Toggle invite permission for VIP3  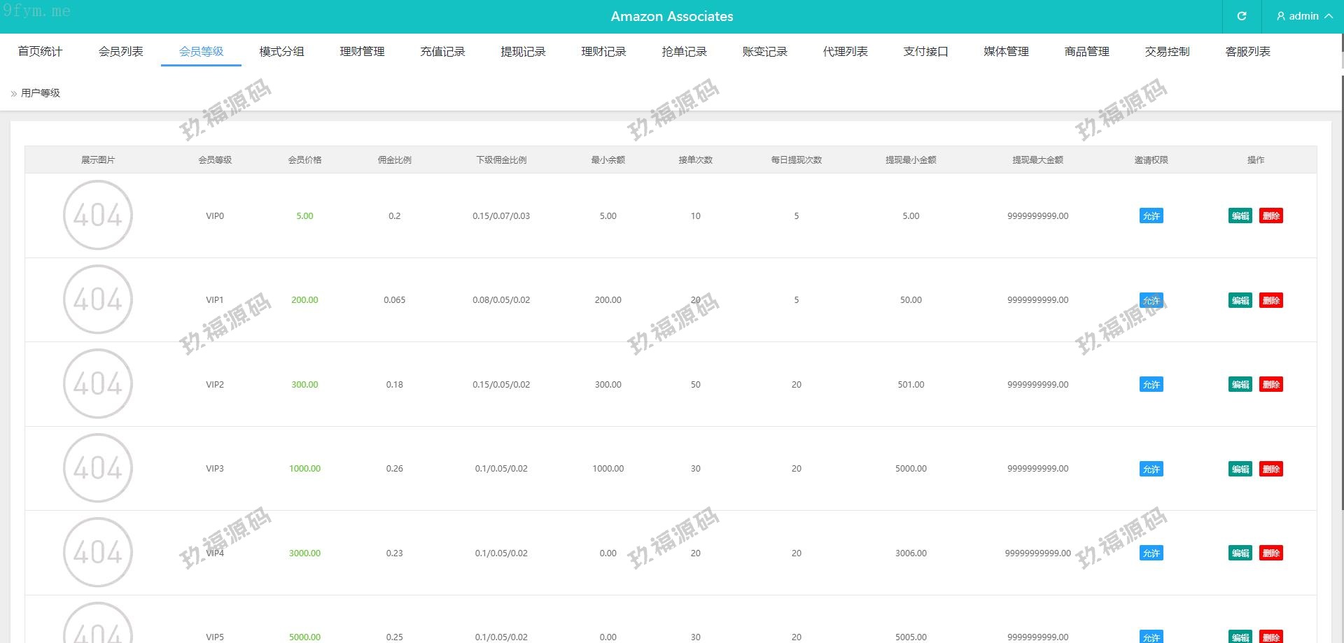click(x=1151, y=469)
